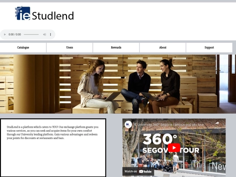Click the audio time display 0:00 / 0:00
The image size is (236, 177).
coord(15,35)
